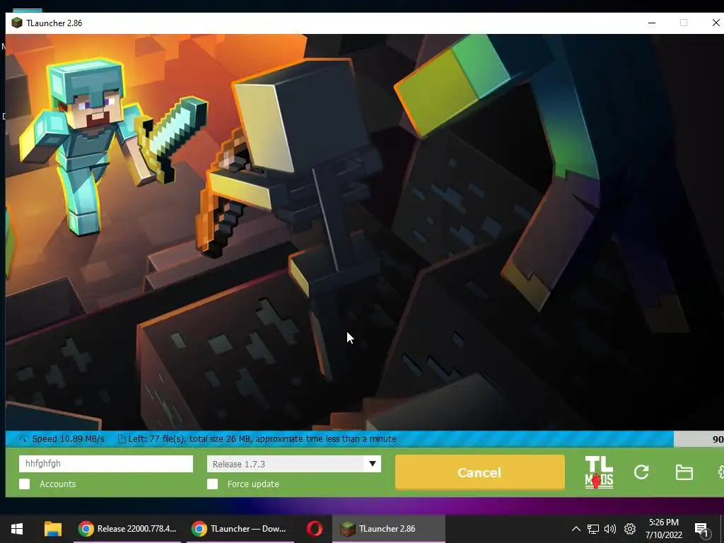
Task: Toggle the Accounts checkbox
Action: coord(25,484)
